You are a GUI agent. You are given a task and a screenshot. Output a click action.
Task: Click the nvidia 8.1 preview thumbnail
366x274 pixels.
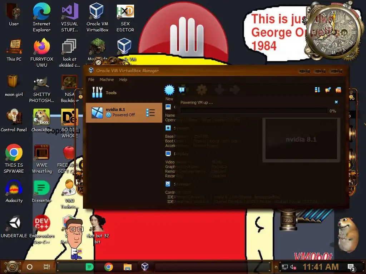[x=301, y=139]
